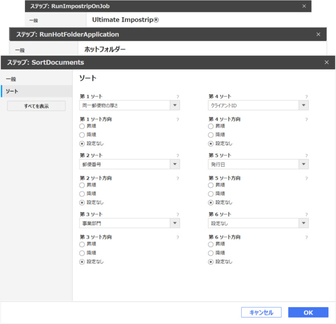Select 昇順 for 第 1 ソート方向
The height and width of the screenshot is (324, 336).
pos(82,126)
